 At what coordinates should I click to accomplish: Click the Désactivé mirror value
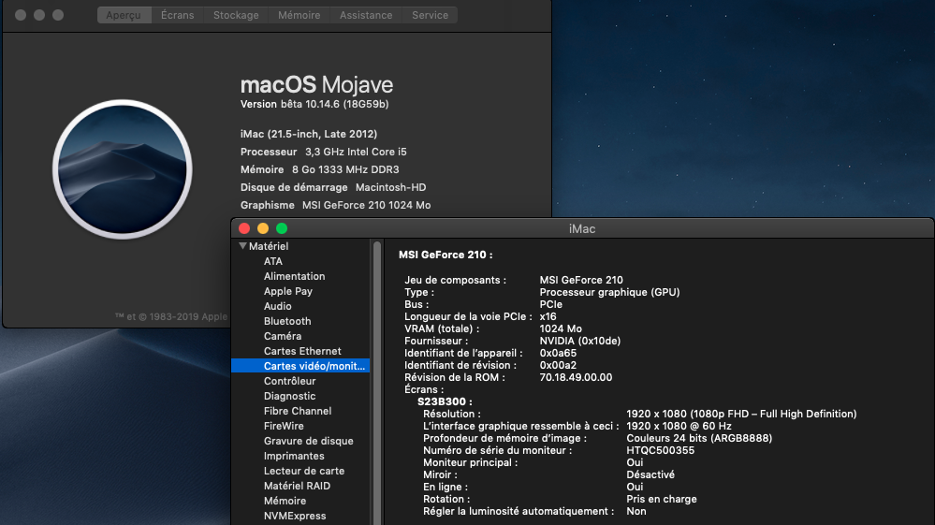click(x=650, y=474)
